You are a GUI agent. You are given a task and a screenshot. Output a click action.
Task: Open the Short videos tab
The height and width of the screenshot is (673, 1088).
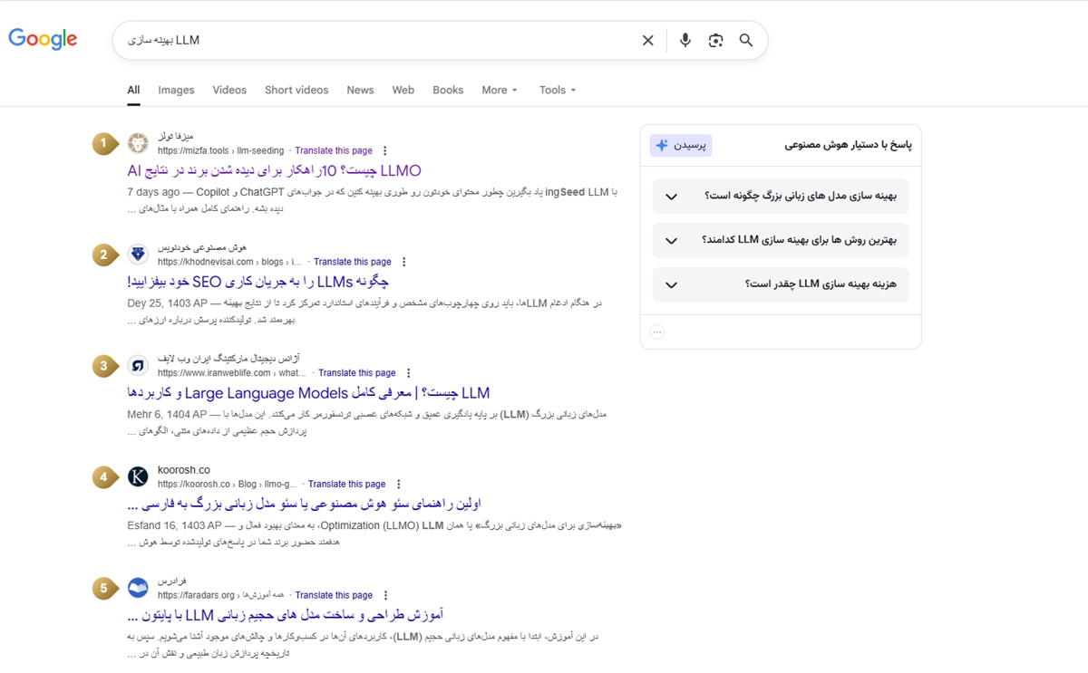coord(296,91)
